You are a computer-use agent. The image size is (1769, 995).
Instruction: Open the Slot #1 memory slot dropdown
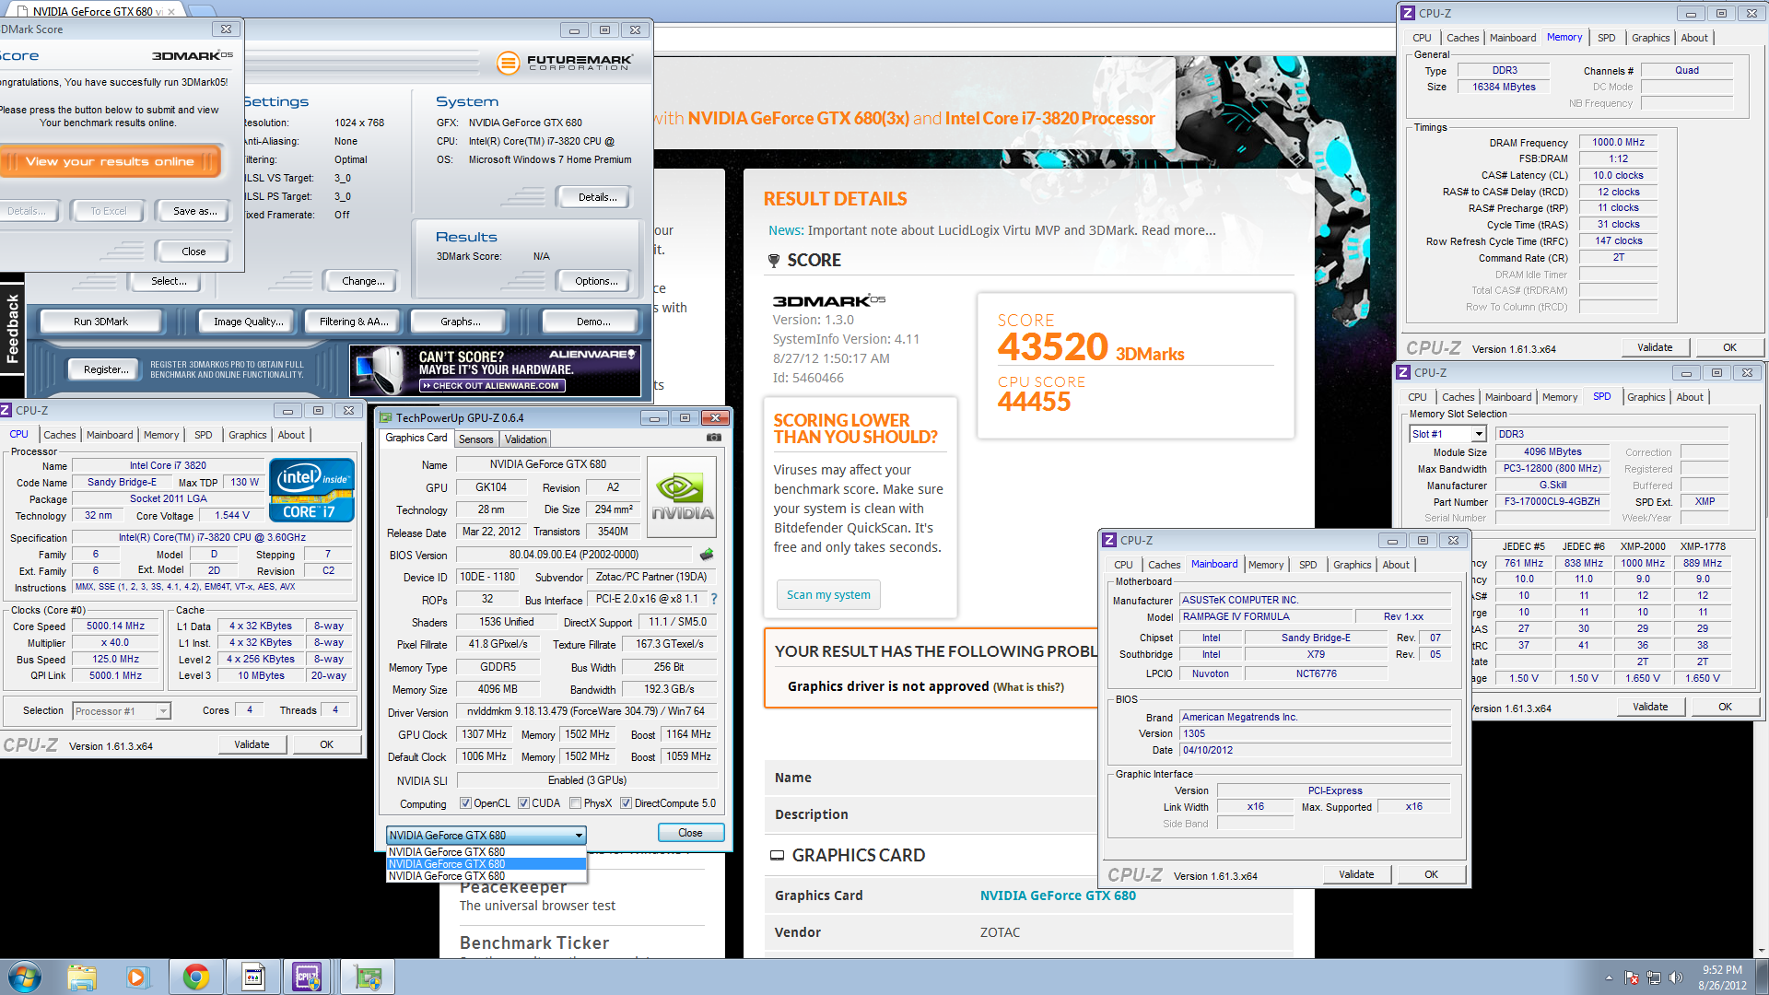coord(1447,434)
